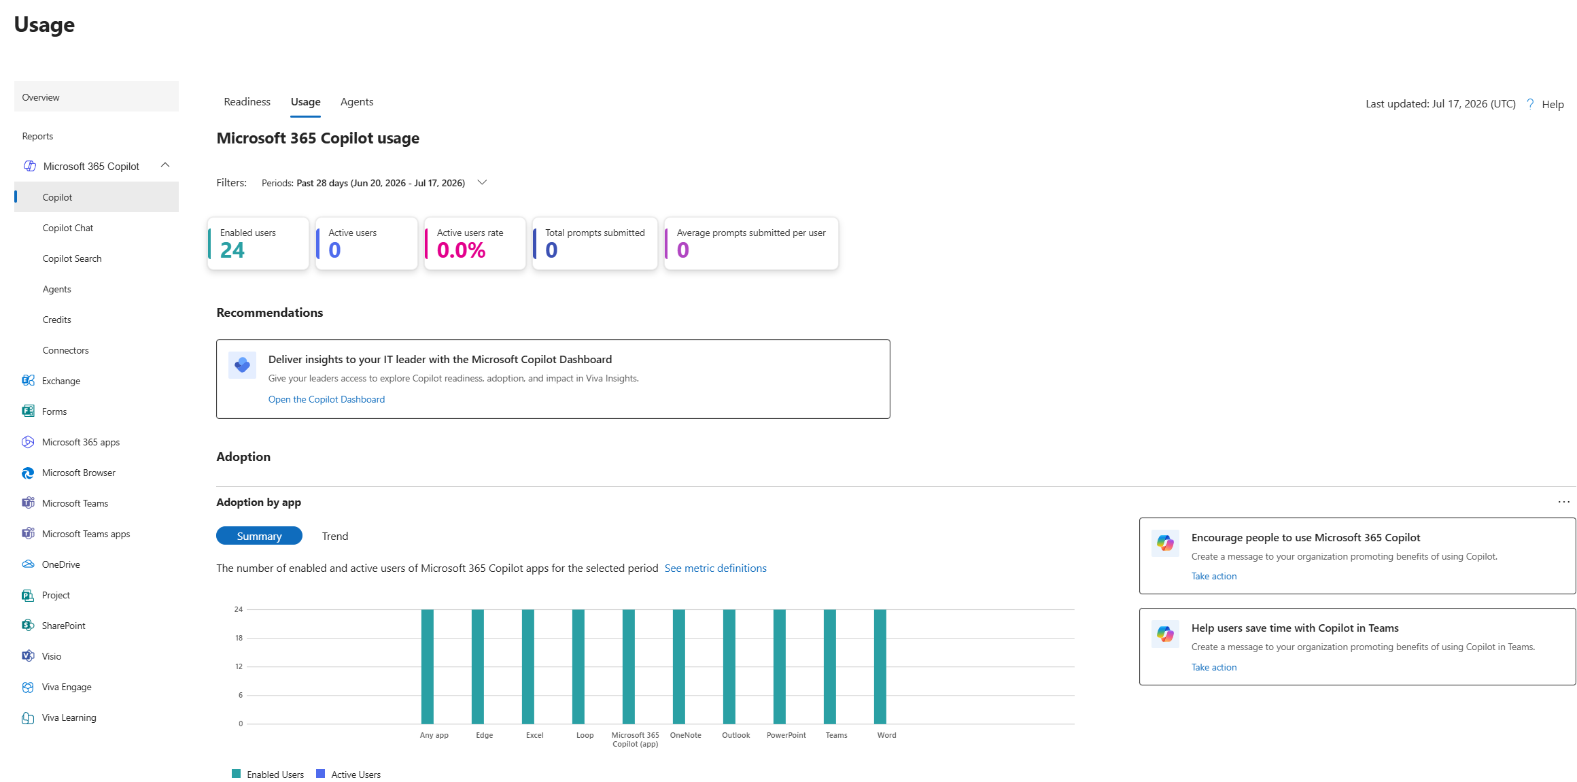Click the Forms icon in sidebar

[x=28, y=411]
